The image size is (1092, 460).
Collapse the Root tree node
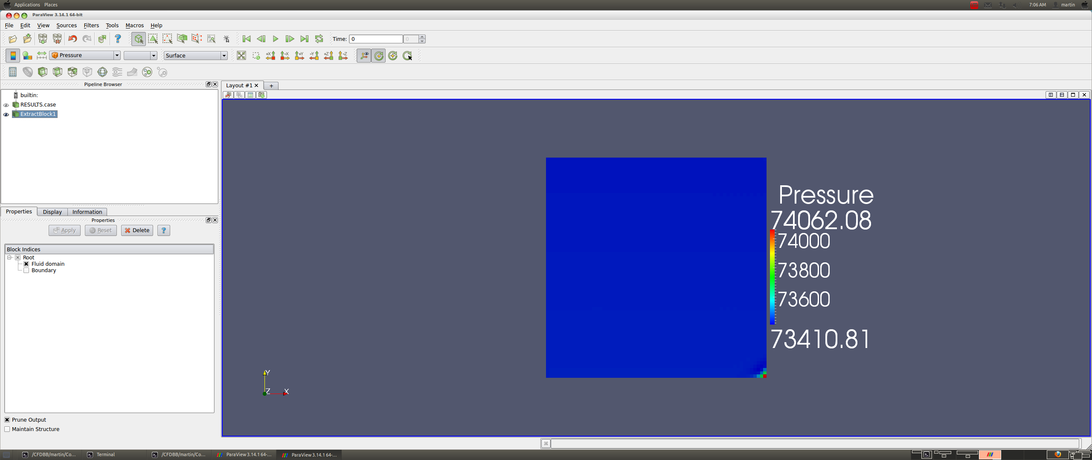click(9, 257)
